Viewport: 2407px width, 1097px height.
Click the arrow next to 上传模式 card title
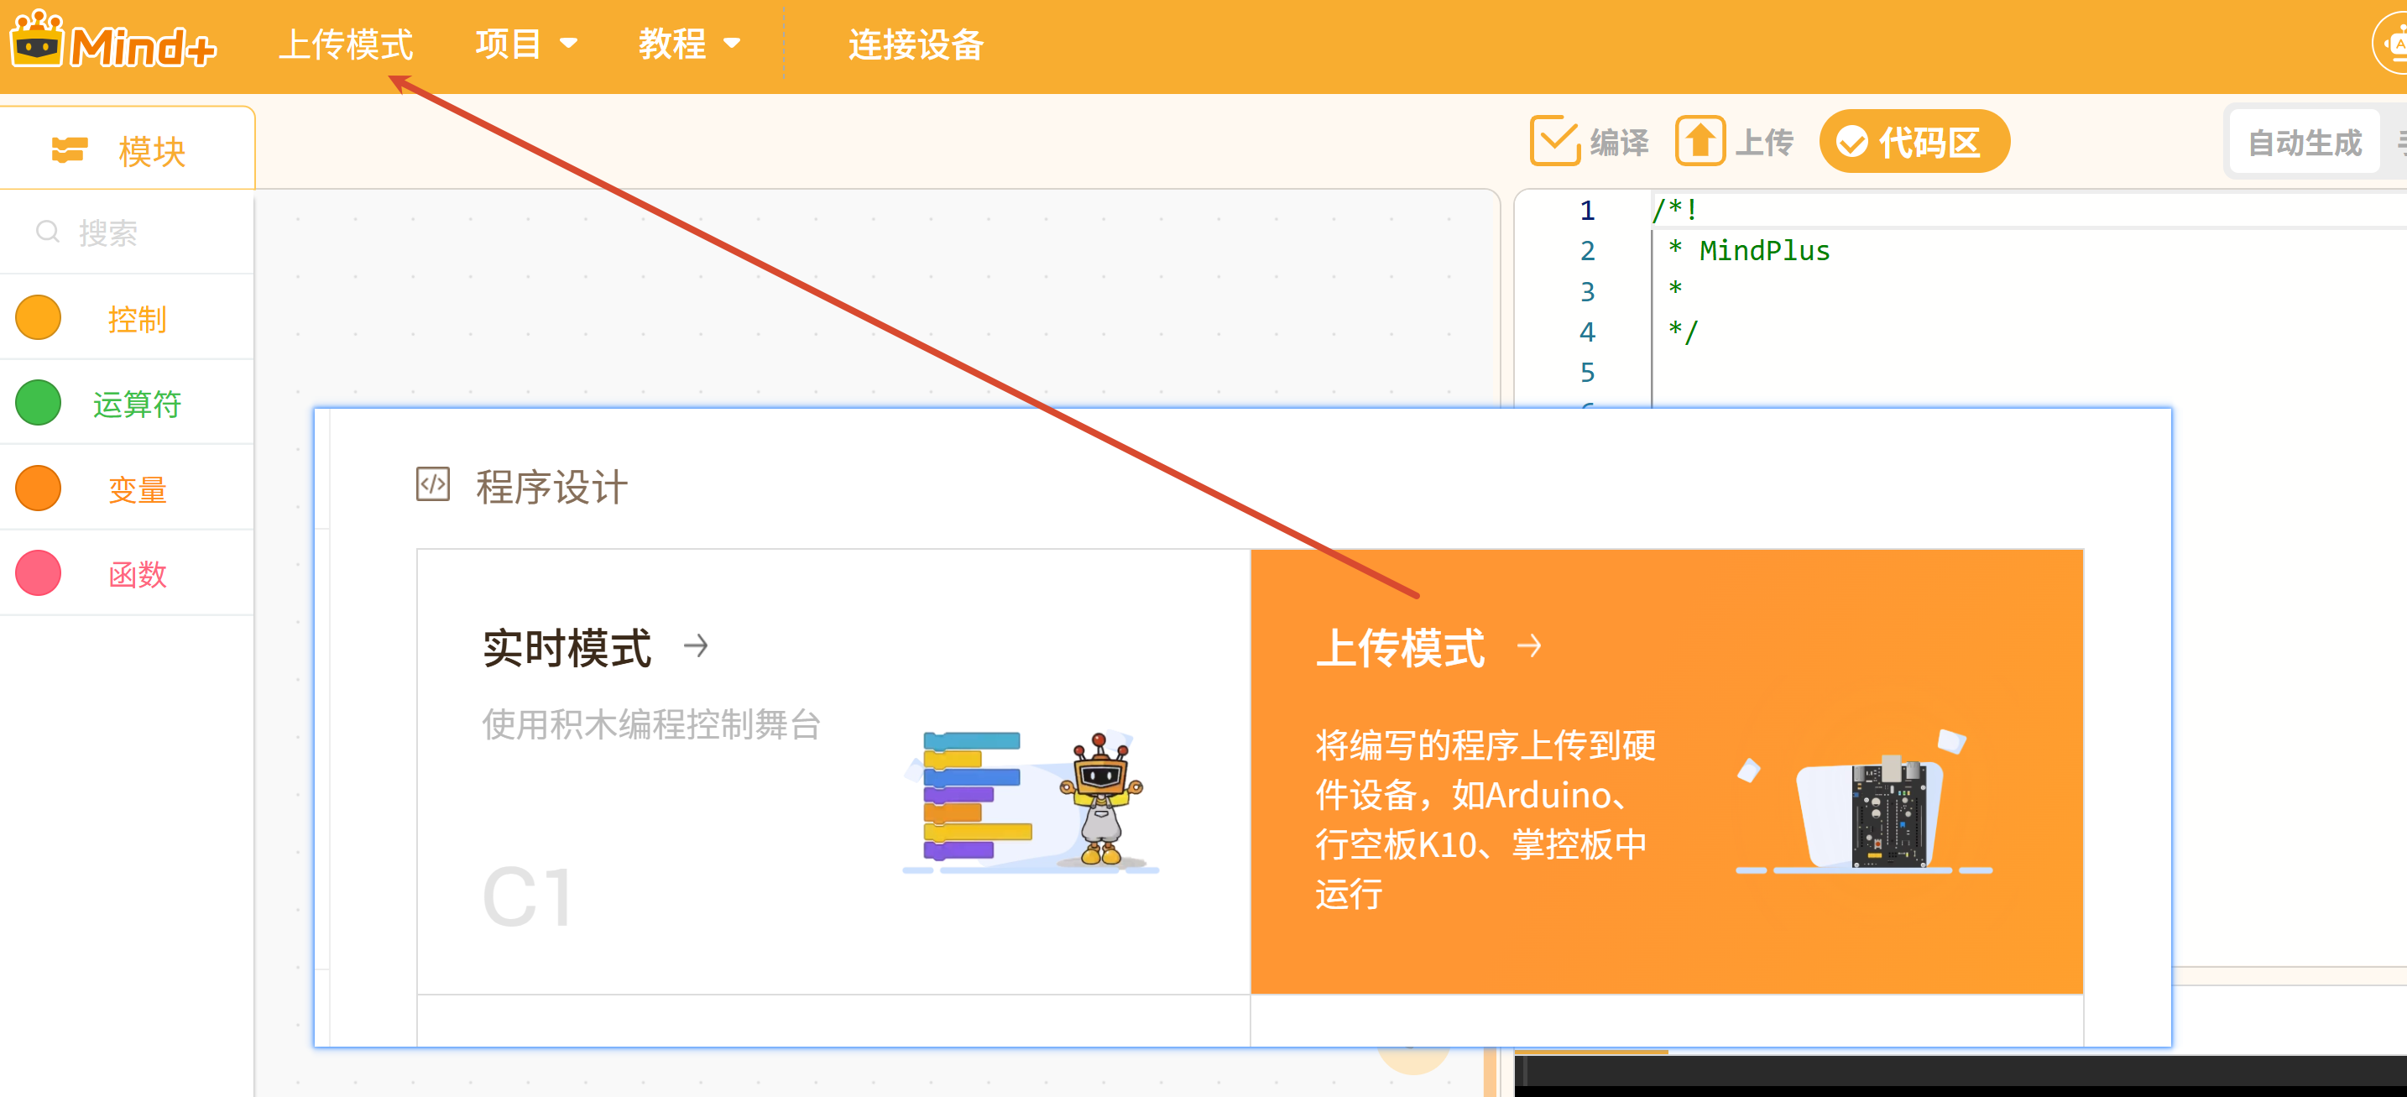pos(1530,645)
